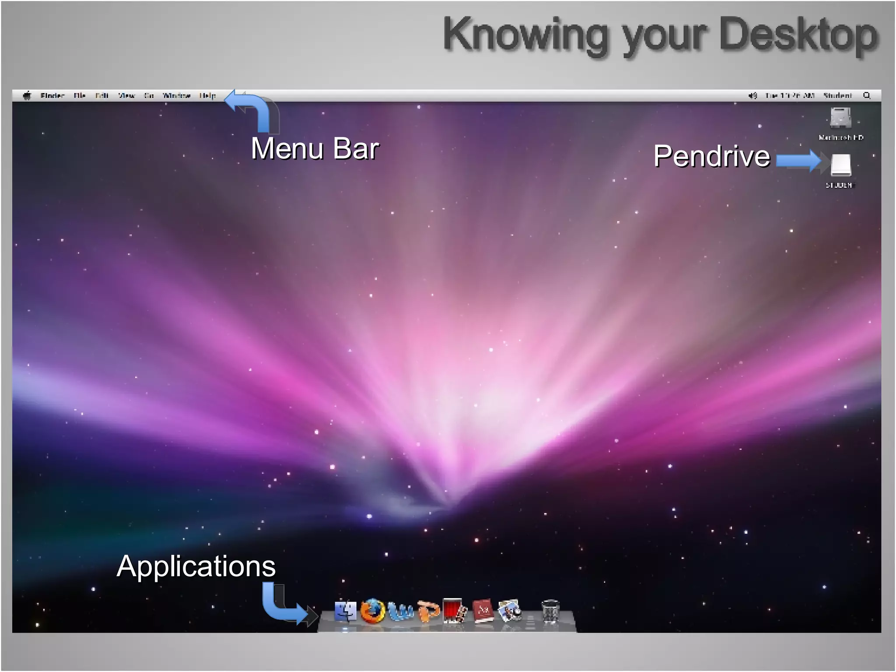Click the Spotlight magnifying glass icon

[867, 95]
